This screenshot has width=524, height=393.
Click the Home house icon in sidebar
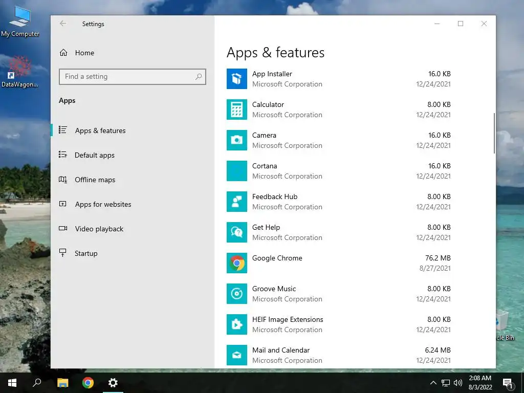[x=63, y=53]
